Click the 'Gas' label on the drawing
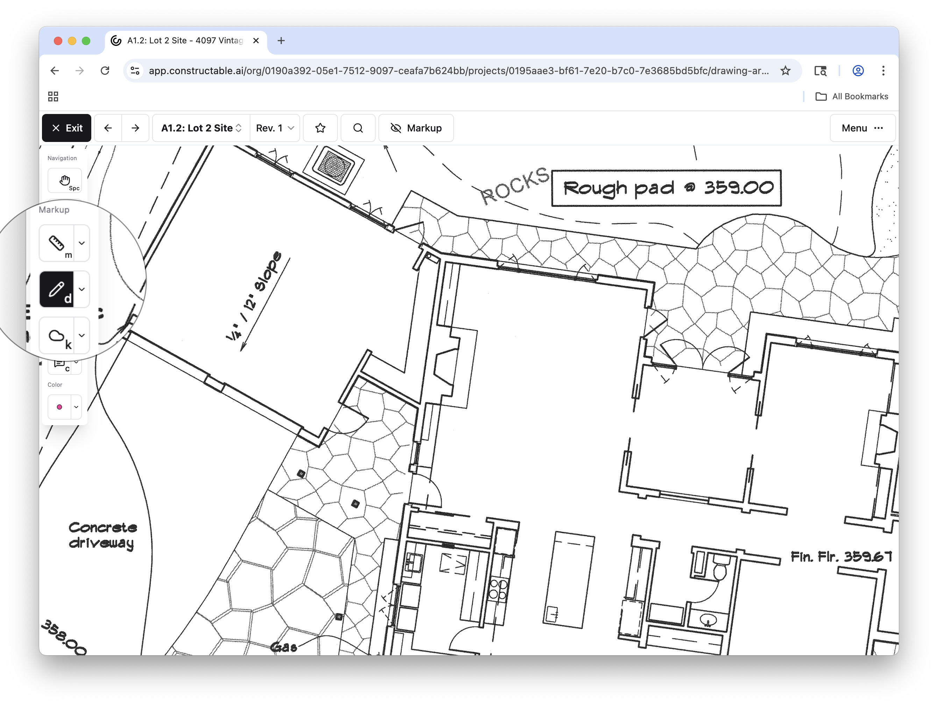The width and height of the screenshot is (938, 707). coord(283,647)
